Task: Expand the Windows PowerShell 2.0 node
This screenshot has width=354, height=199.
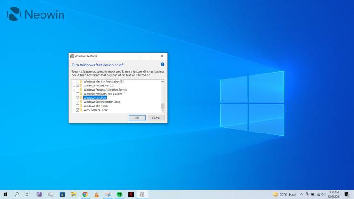Action: click(74, 86)
